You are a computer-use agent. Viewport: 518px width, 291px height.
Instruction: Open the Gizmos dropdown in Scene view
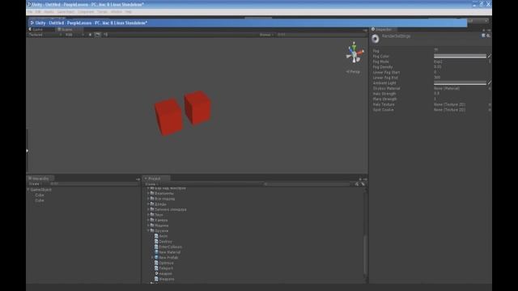(x=266, y=35)
